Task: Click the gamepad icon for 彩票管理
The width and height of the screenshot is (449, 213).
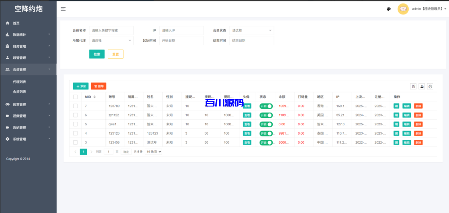Action: (x=8, y=104)
